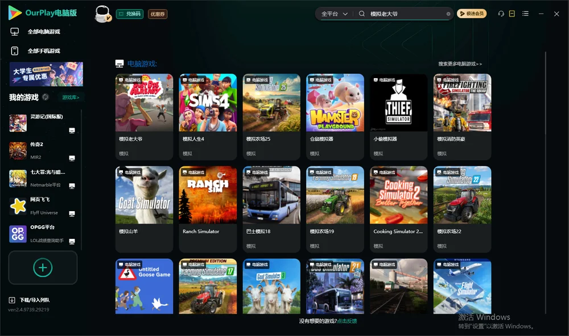
Task: Click the PC icon beside 传奇2
Action: click(72, 158)
